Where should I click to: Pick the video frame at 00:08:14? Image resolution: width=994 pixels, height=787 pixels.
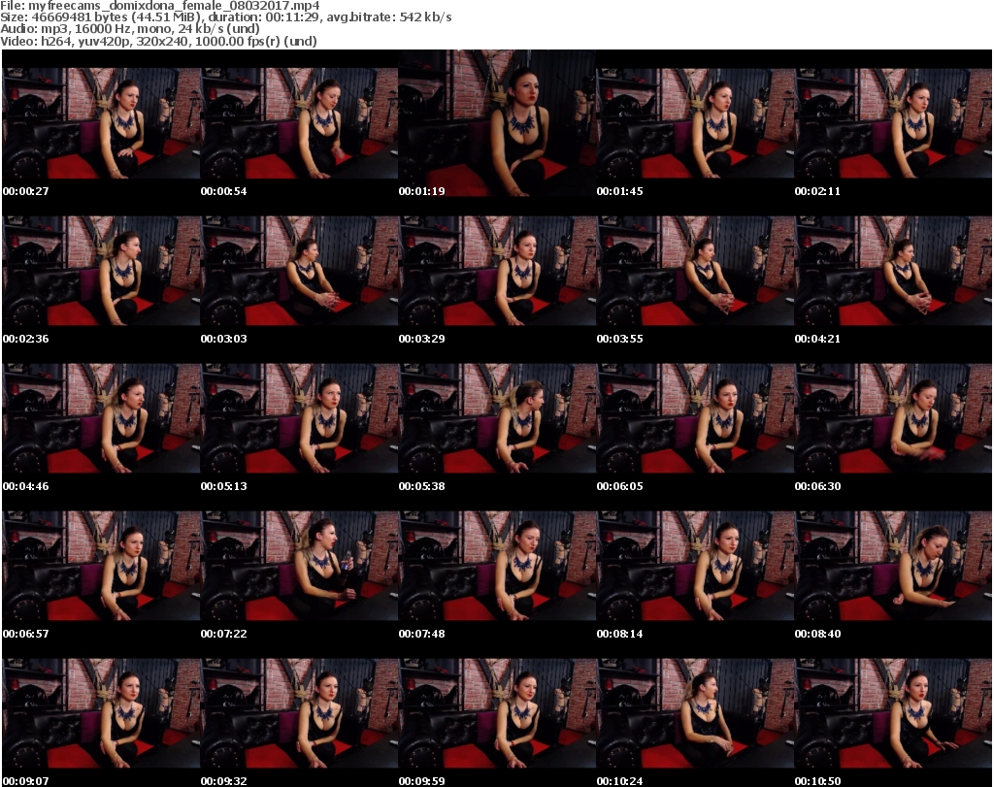point(695,567)
